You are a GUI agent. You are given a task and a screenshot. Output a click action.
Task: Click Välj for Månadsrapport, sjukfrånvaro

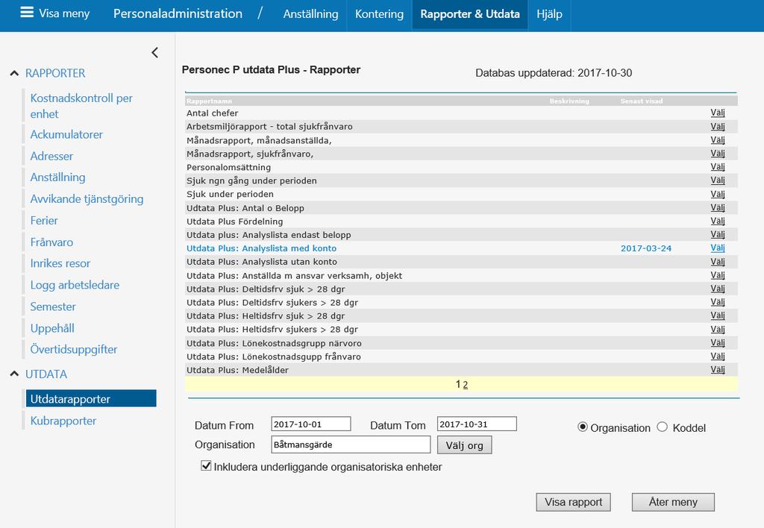click(x=717, y=154)
